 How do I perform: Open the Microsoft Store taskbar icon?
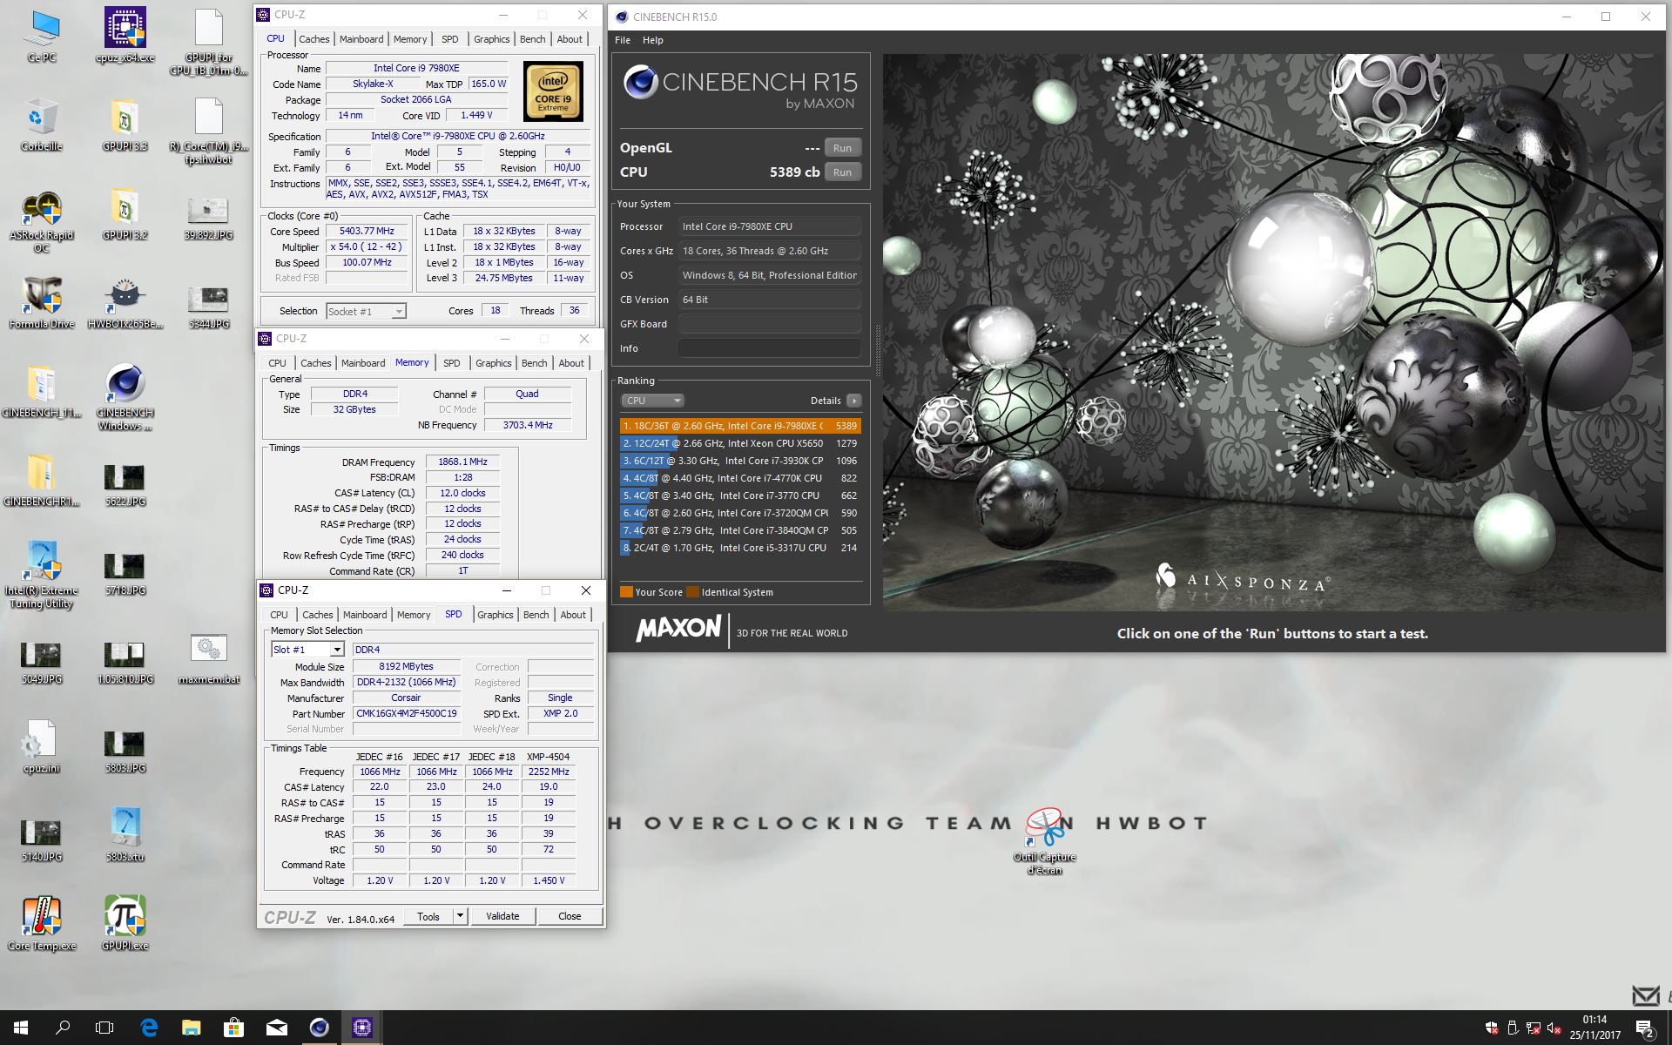(233, 1028)
